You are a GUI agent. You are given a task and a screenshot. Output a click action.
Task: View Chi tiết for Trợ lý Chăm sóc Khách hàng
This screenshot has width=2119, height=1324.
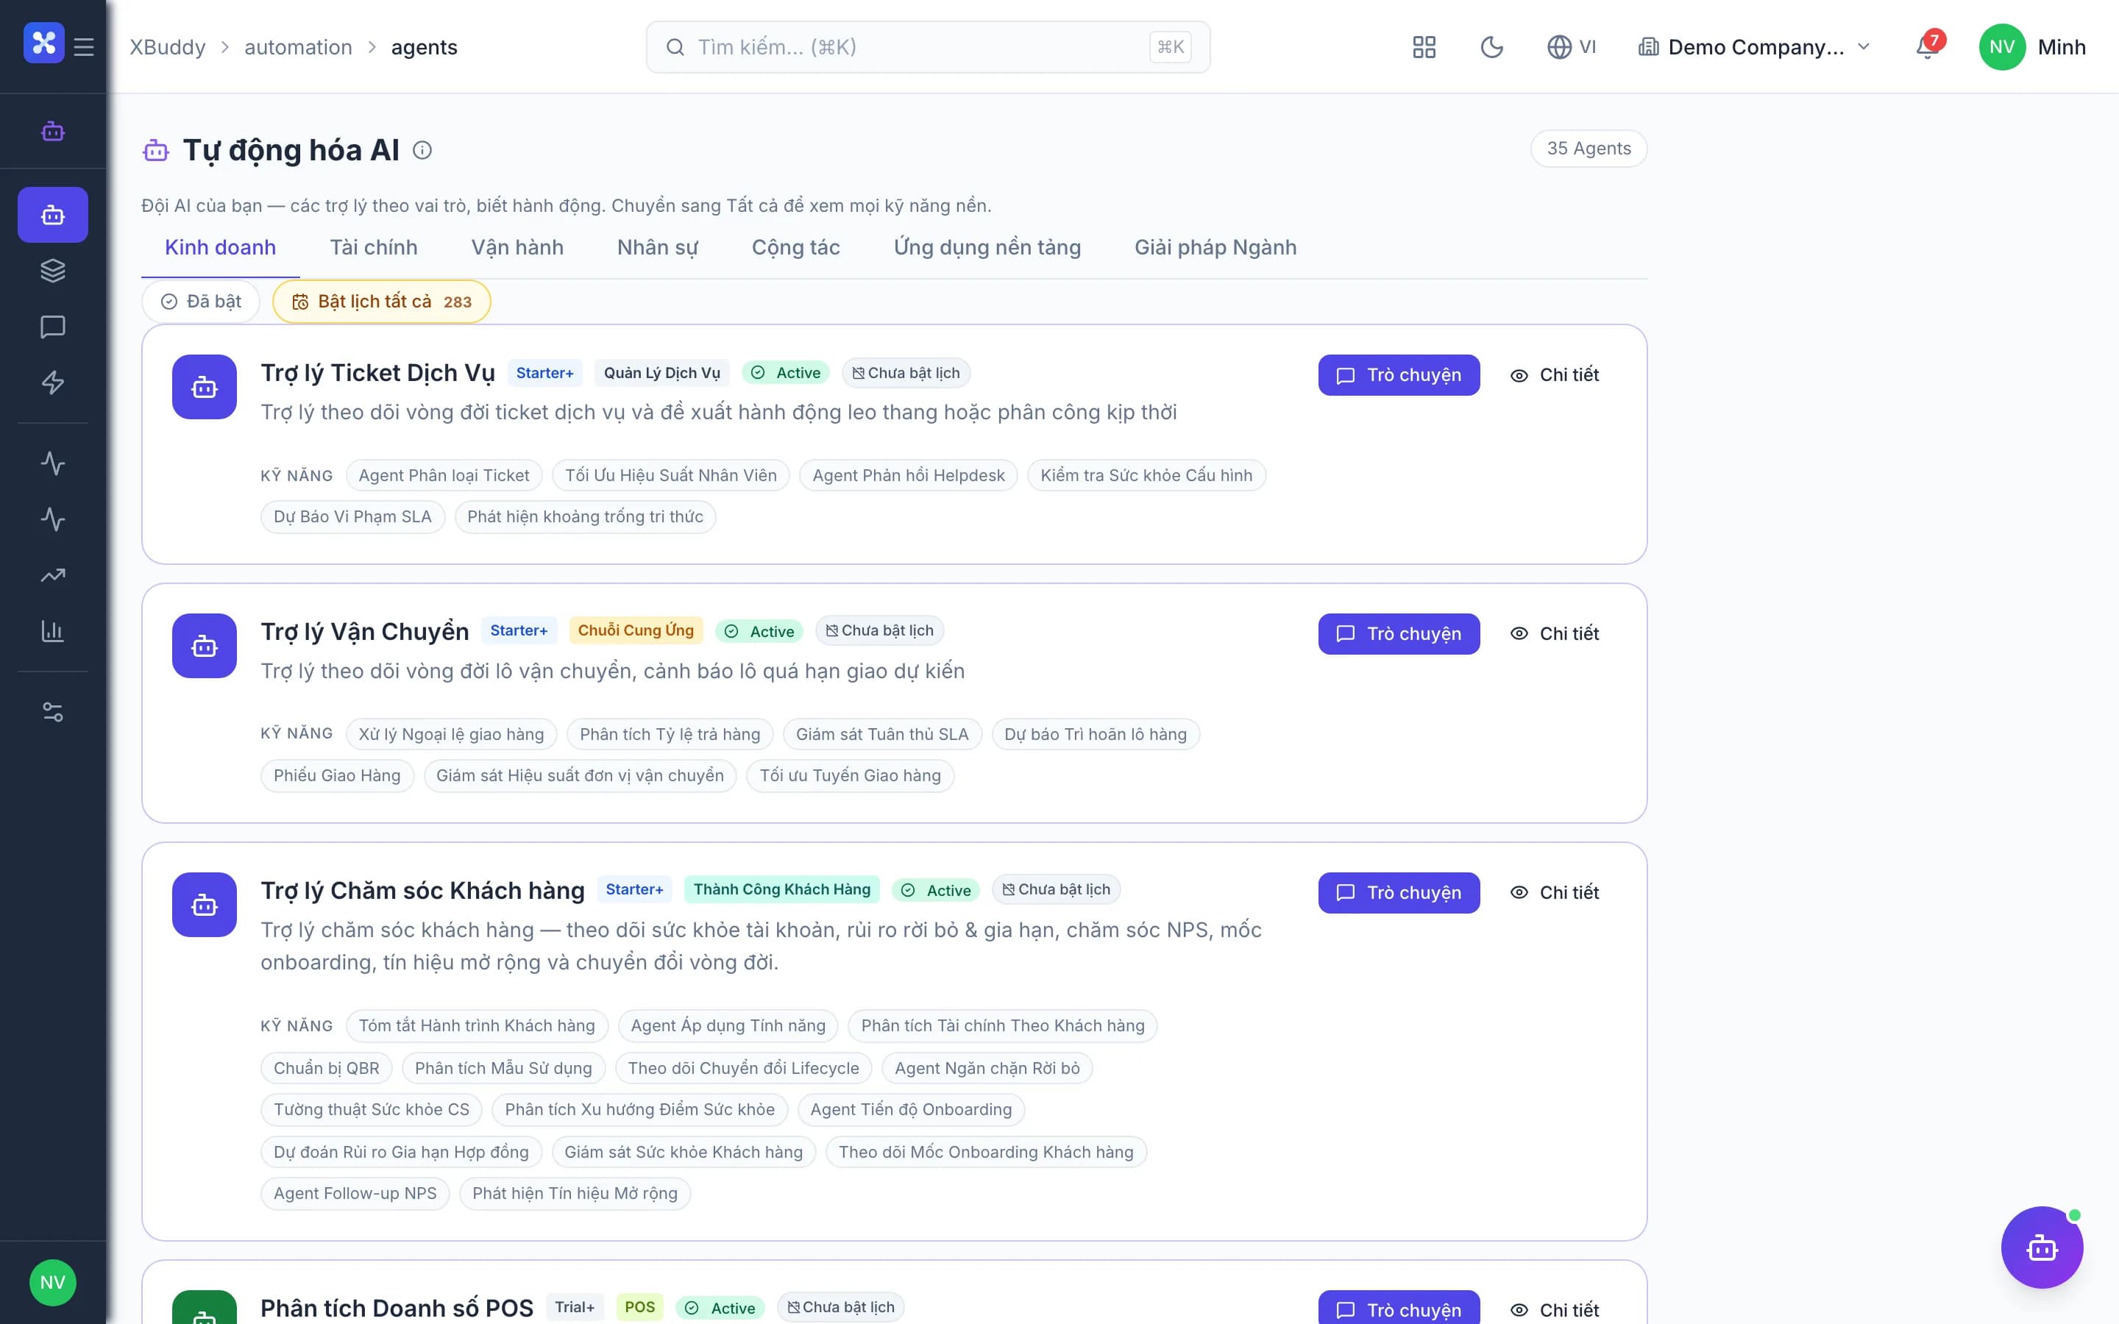click(x=1555, y=892)
